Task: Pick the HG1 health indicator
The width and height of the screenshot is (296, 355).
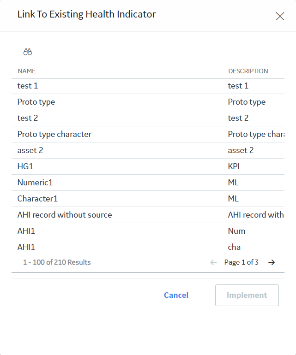Action: (x=148, y=166)
